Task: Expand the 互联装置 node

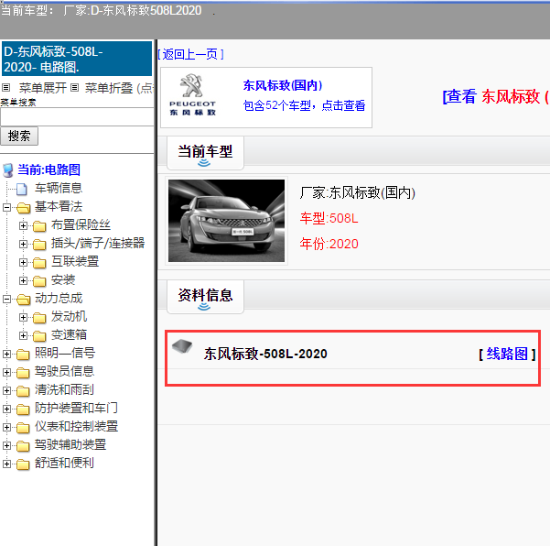Action: [x=23, y=262]
